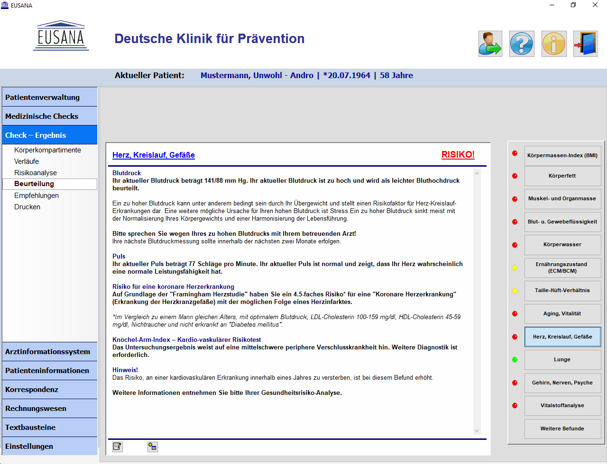Screen dimensions: 607x464
Task: Select the Check – Ergebnis section
Action: [x=50, y=135]
